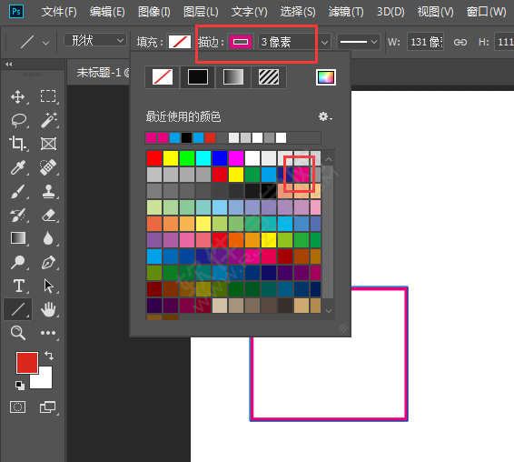The height and width of the screenshot is (462, 514).
Task: Open swatches panel gear settings
Action: pos(325,116)
